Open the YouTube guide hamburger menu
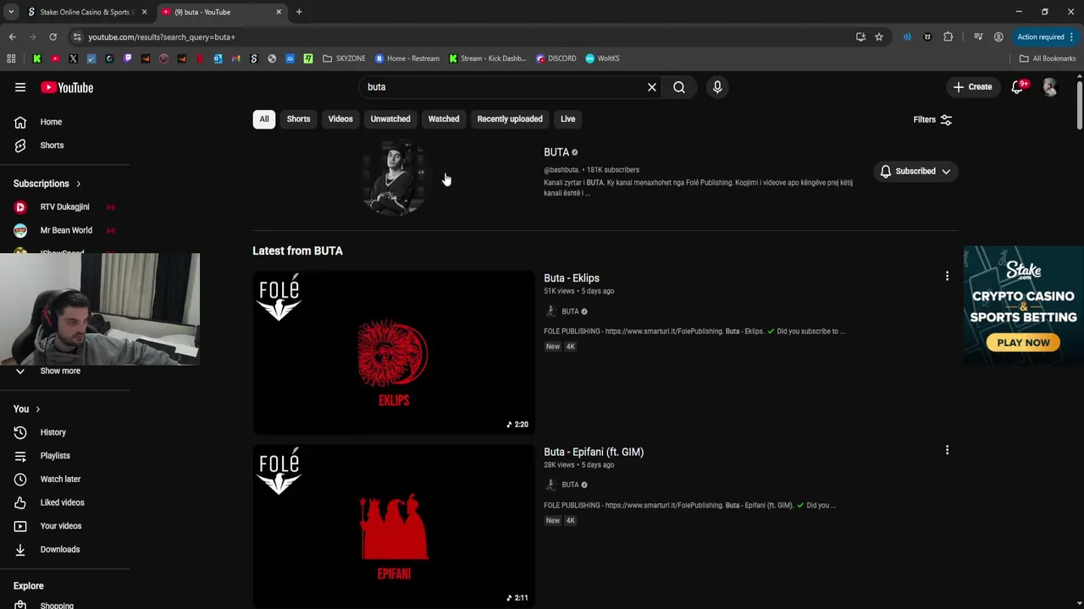The image size is (1084, 609). coord(20,87)
